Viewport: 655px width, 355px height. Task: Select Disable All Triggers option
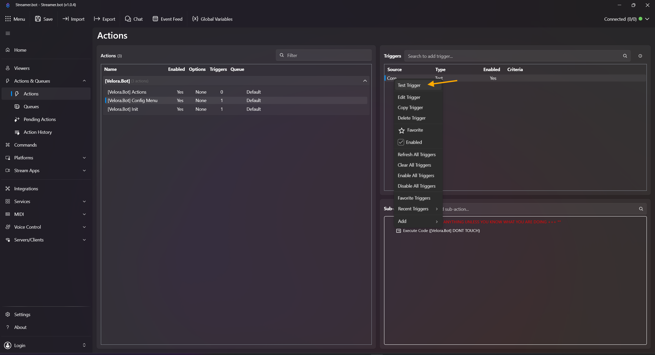click(416, 186)
